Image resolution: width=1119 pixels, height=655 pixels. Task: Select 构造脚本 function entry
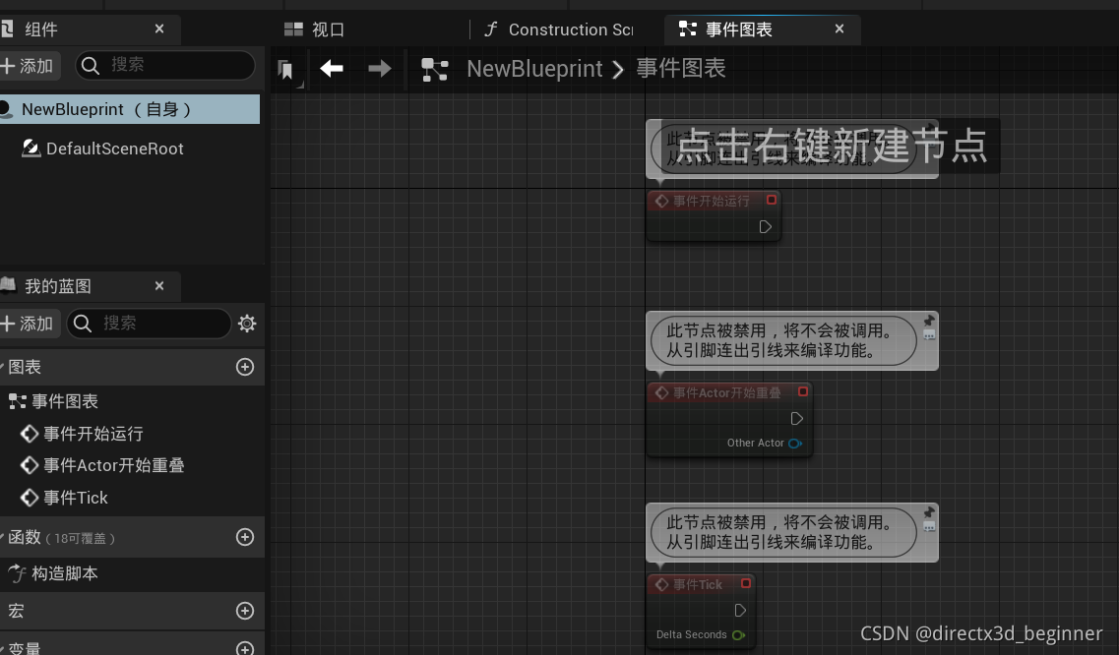(x=64, y=573)
